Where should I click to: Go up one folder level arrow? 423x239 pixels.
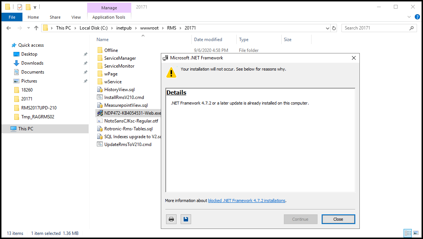point(36,28)
